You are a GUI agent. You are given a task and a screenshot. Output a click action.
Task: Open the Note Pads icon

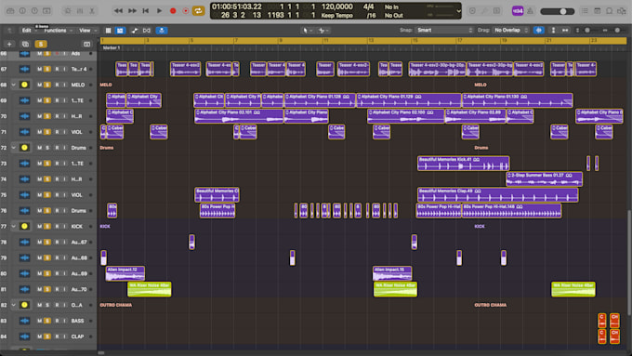pyautogui.click(x=598, y=11)
